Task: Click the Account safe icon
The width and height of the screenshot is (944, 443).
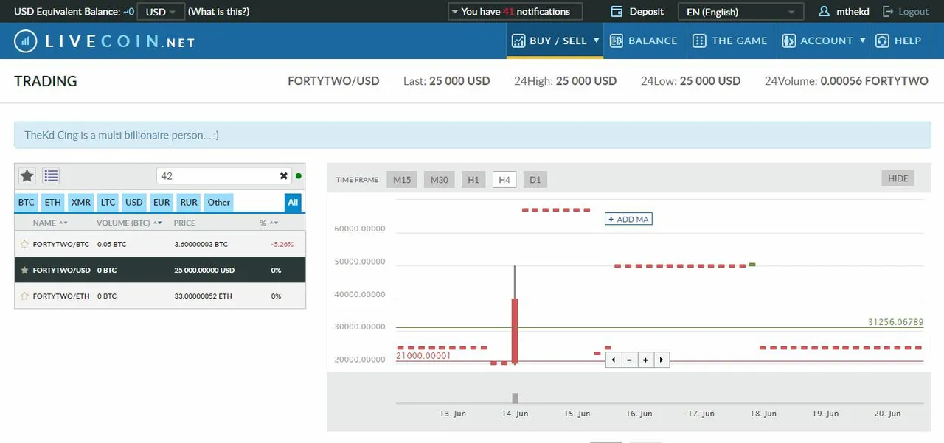Action: pos(788,41)
